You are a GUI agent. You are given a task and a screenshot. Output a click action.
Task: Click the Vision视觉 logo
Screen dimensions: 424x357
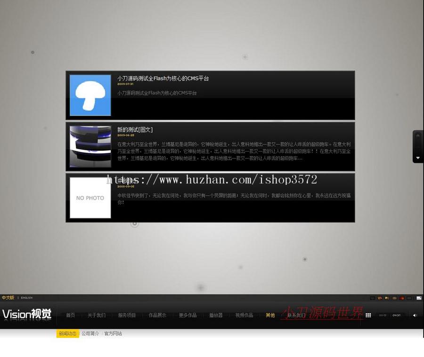27,314
